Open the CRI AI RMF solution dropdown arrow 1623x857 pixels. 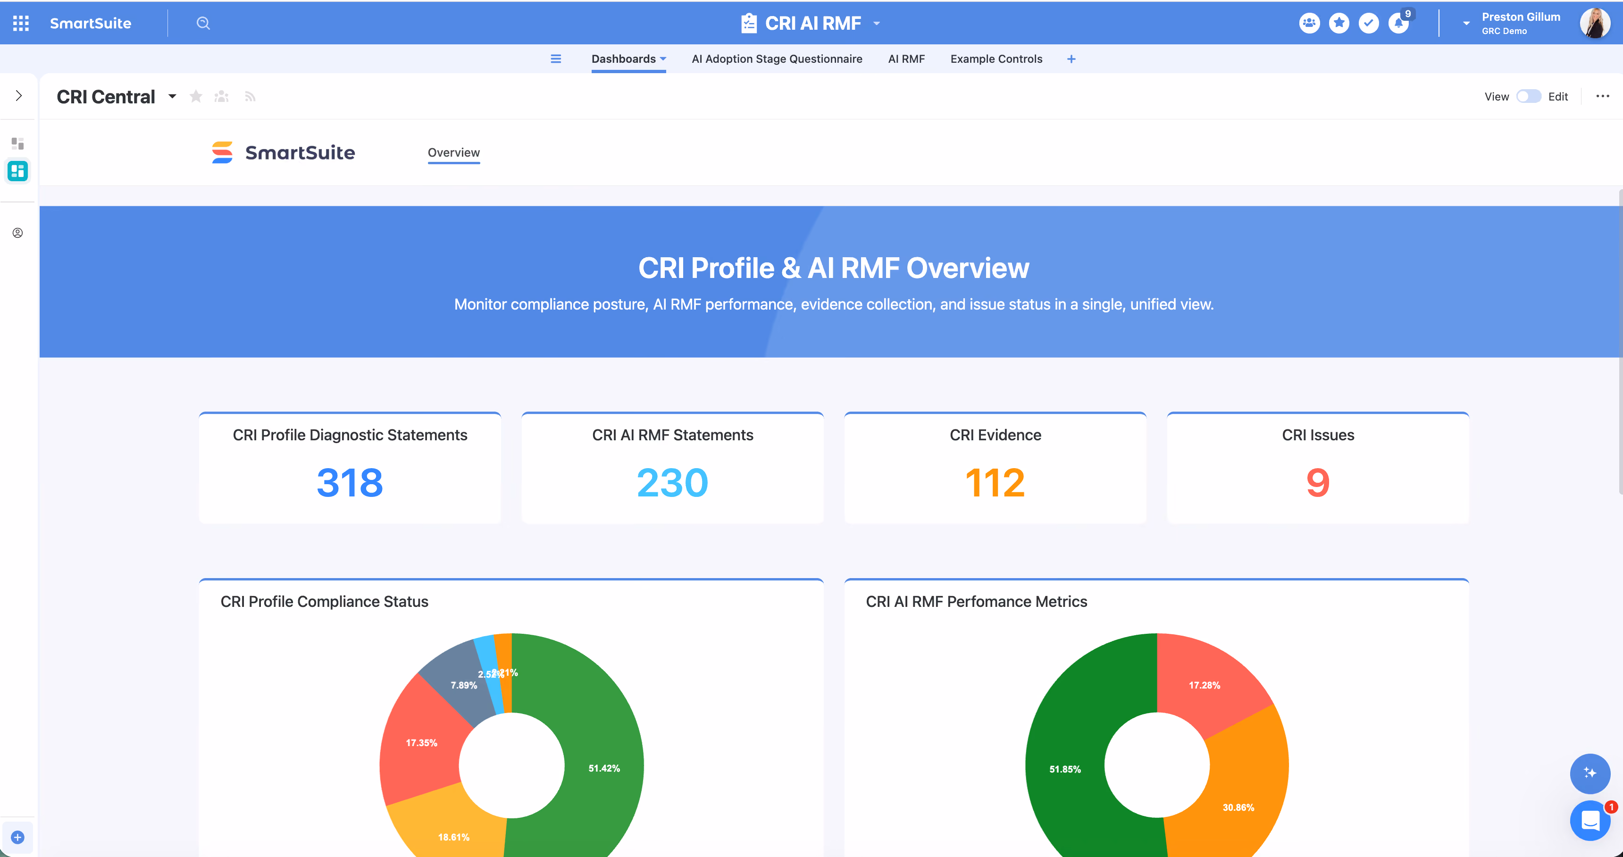click(877, 23)
